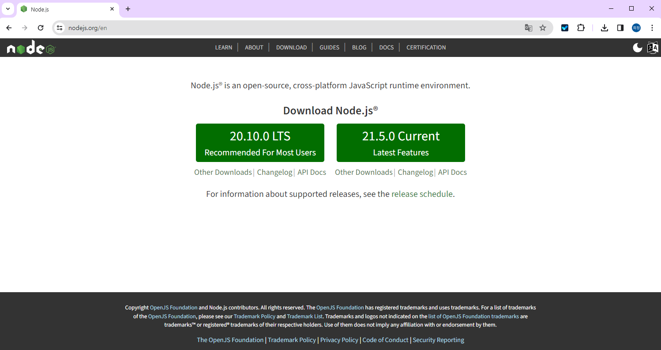Open first OpenJS Foundation link in copyright
Viewport: 661px width, 350px height.
pos(174,308)
